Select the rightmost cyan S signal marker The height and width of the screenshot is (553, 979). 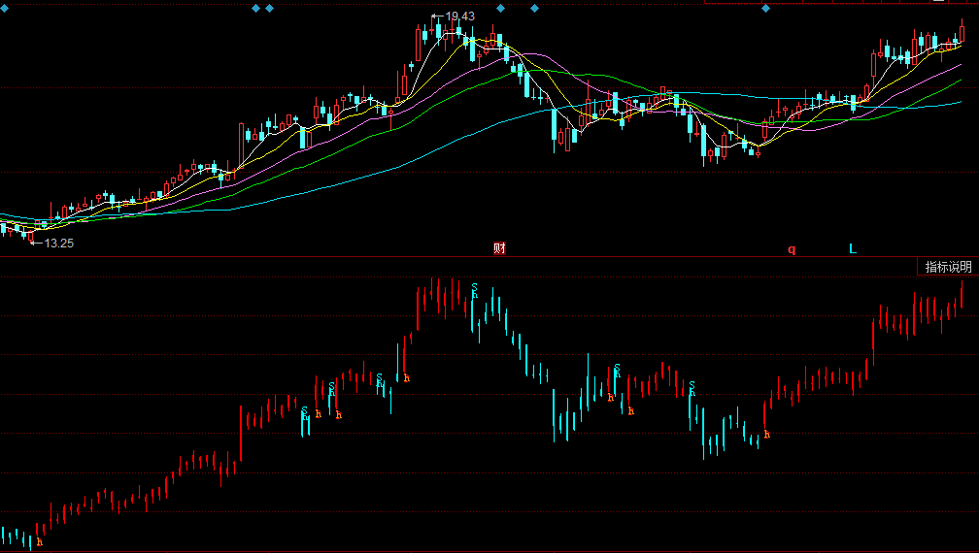point(692,386)
